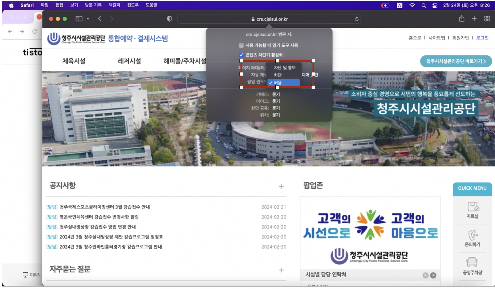Add a new Safari tab
The height and width of the screenshot is (289, 495).
(x=474, y=19)
